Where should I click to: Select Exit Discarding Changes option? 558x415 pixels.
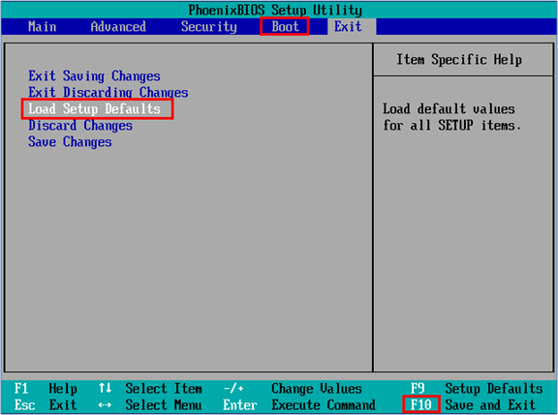tap(108, 92)
